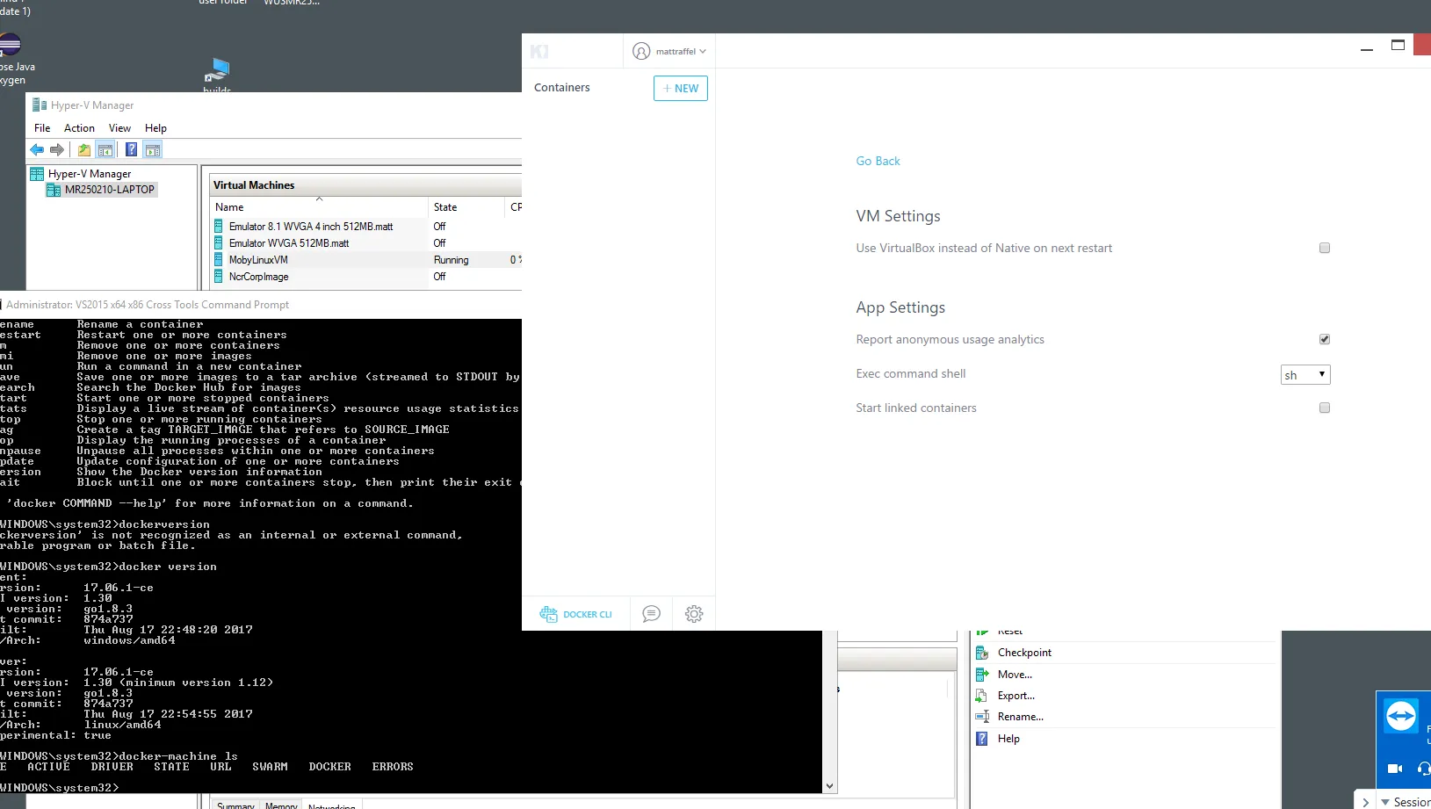The image size is (1431, 809).
Task: Expand the TeamViewer Session list triangle
Action: (x=1385, y=802)
